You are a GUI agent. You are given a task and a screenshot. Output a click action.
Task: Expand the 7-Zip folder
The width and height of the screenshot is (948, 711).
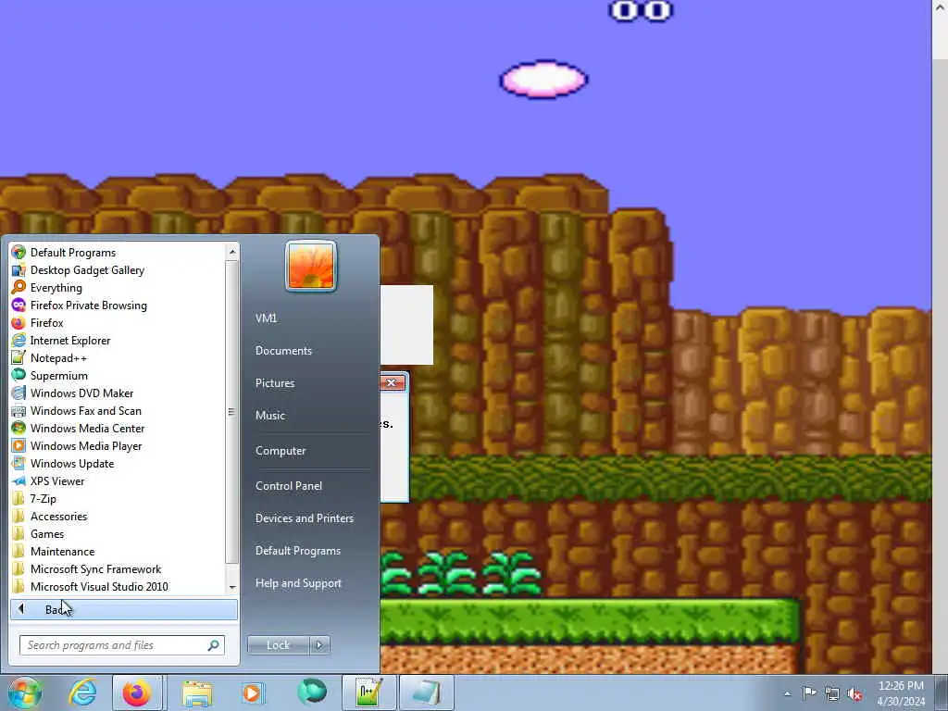point(43,499)
